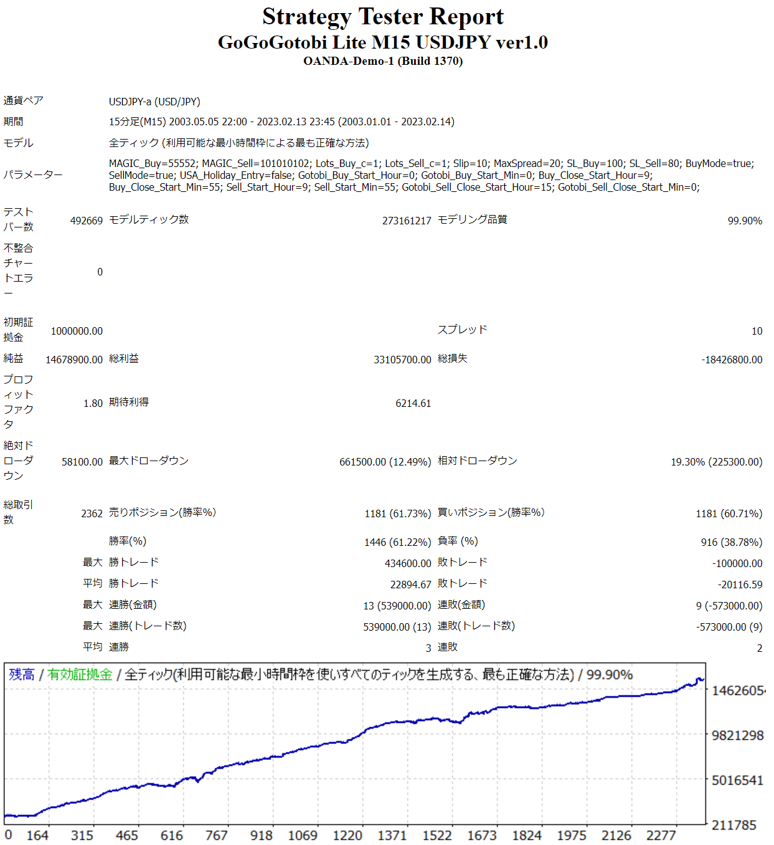Screen dimensions: 774x845
Task: Select chart x-axis label 1220
Action: [x=347, y=836]
